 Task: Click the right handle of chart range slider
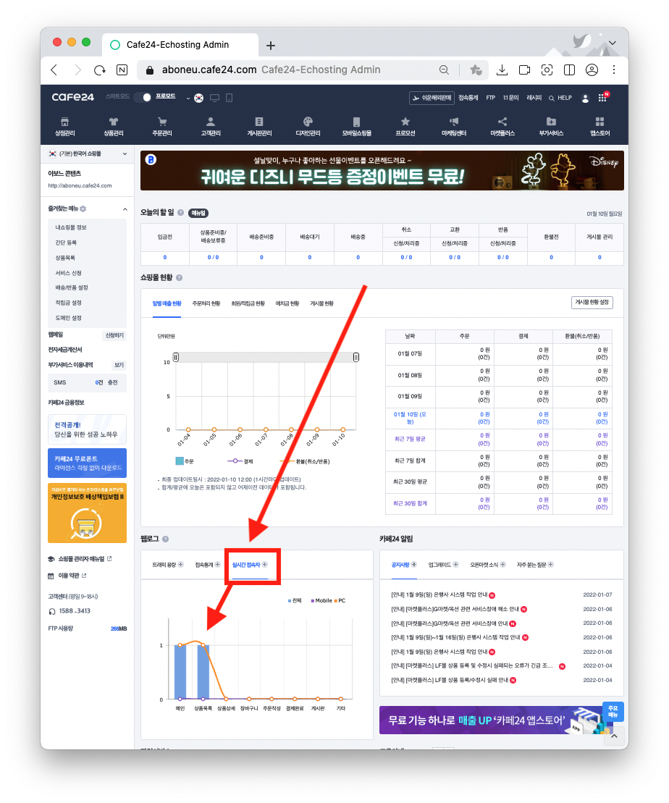click(x=356, y=357)
